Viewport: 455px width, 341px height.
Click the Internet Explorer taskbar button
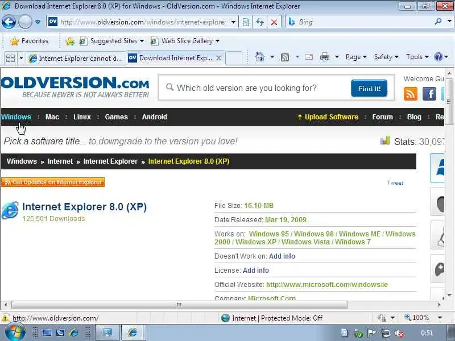[133, 332]
